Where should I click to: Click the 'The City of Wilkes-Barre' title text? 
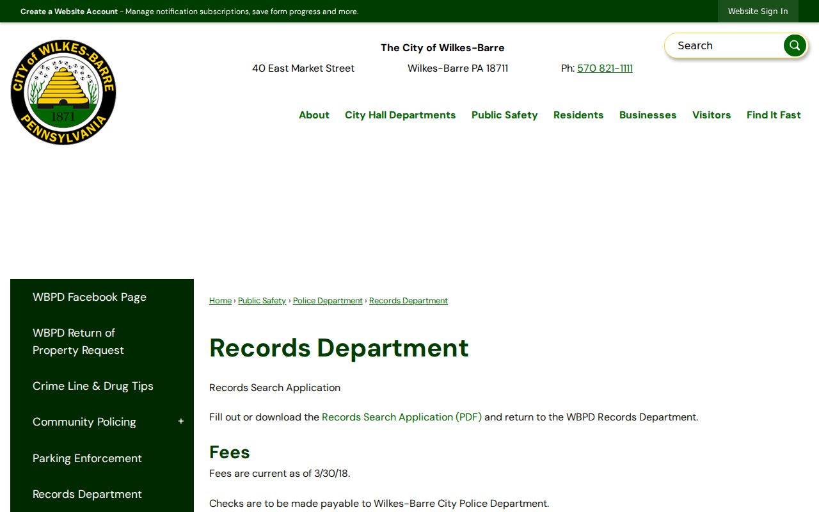click(x=443, y=48)
